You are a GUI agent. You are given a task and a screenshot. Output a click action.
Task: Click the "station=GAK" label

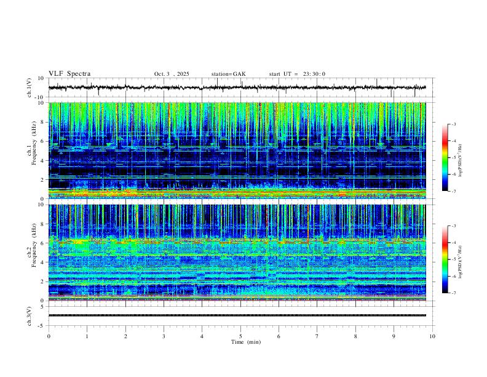coord(228,74)
